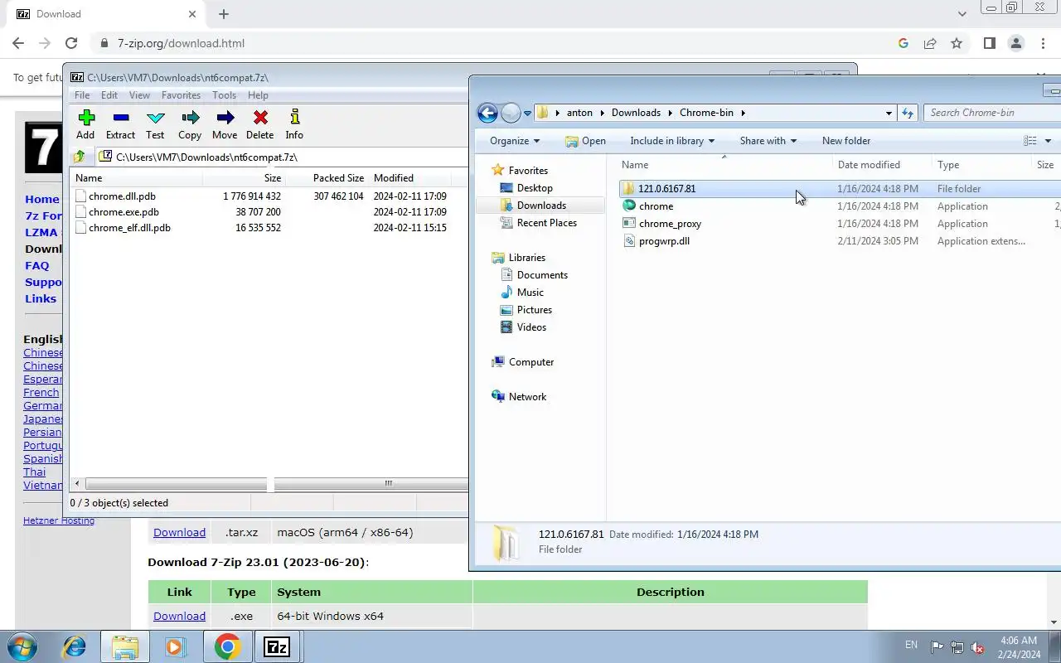Click the Explorer Back navigation button
This screenshot has width=1061, height=663.
click(488, 113)
